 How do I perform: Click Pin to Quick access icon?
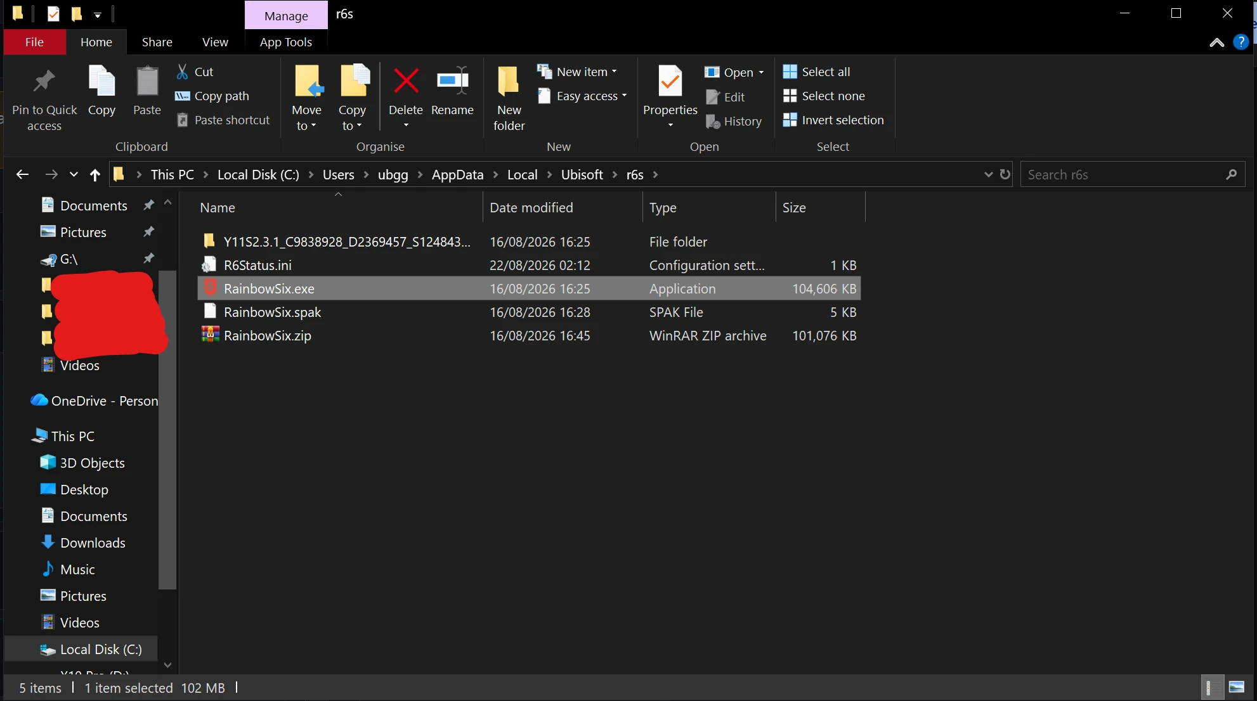(44, 81)
